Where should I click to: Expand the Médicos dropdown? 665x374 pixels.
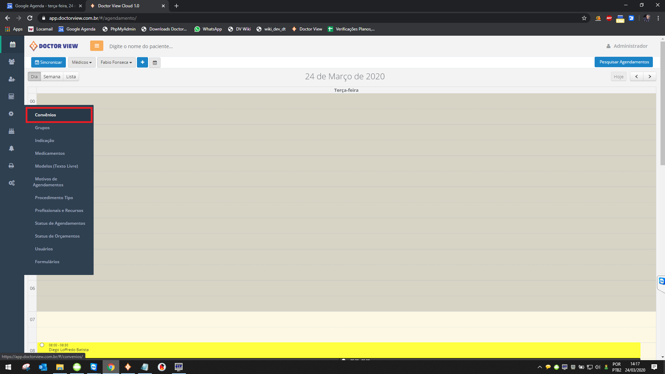tap(81, 62)
